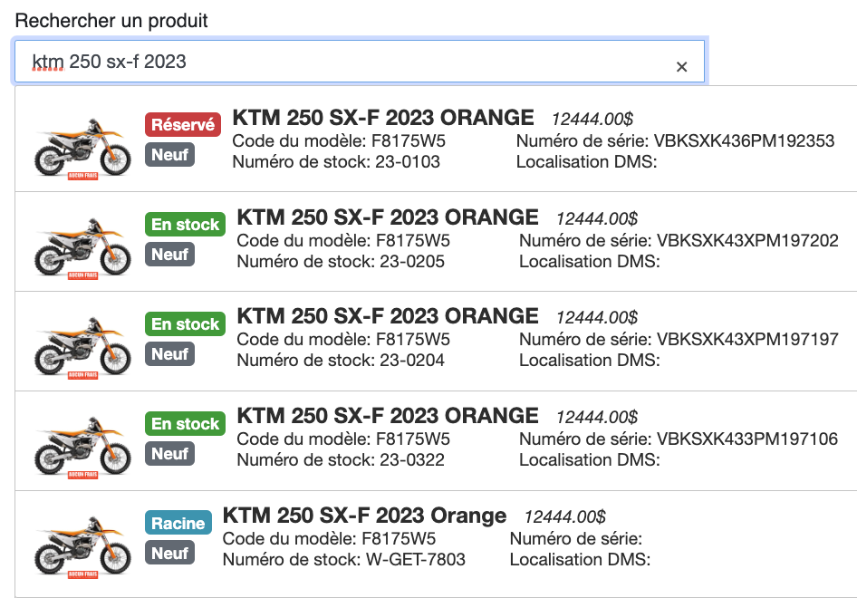Click 'Numéro de stock: 23-0103'
857x598 pixels.
click(336, 162)
